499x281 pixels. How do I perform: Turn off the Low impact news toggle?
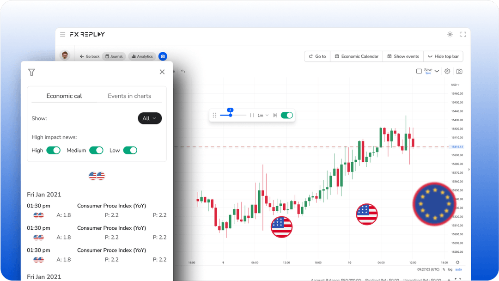(x=130, y=150)
